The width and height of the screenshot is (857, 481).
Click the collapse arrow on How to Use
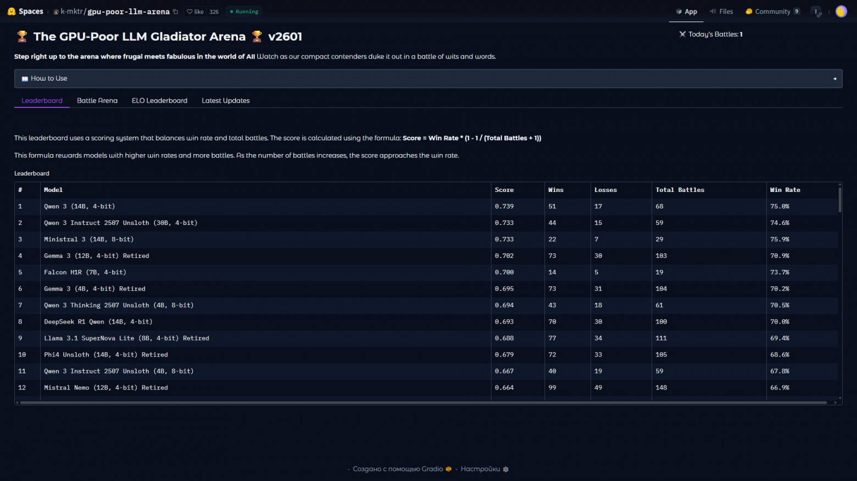pos(834,78)
